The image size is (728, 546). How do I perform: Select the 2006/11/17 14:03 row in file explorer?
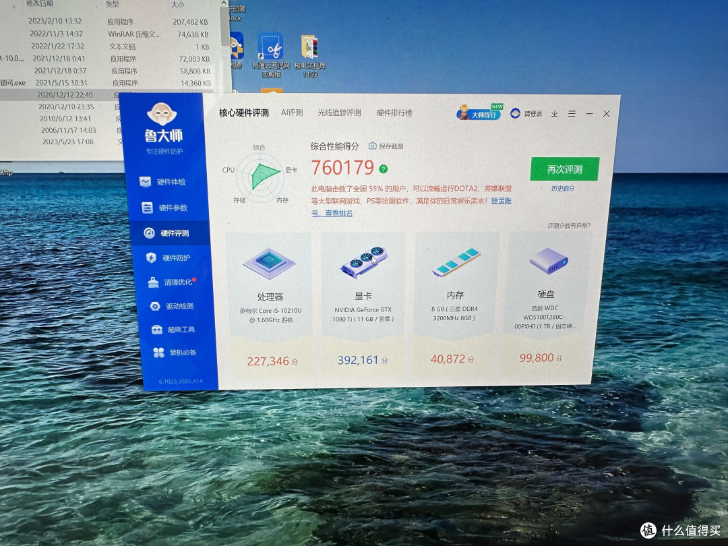click(61, 131)
